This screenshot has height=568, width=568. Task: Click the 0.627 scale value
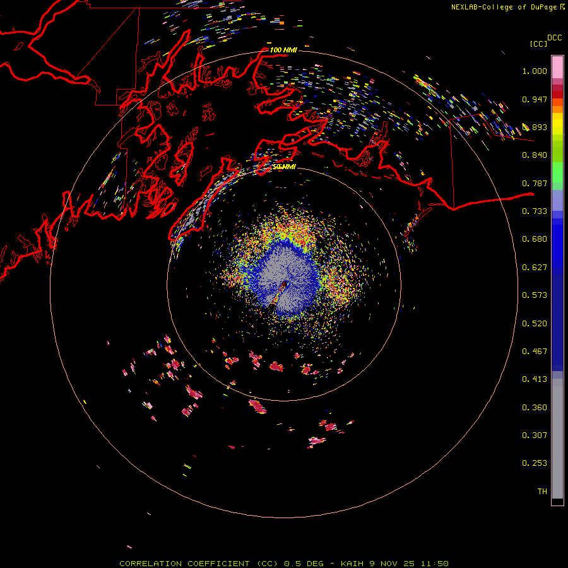pyautogui.click(x=535, y=268)
